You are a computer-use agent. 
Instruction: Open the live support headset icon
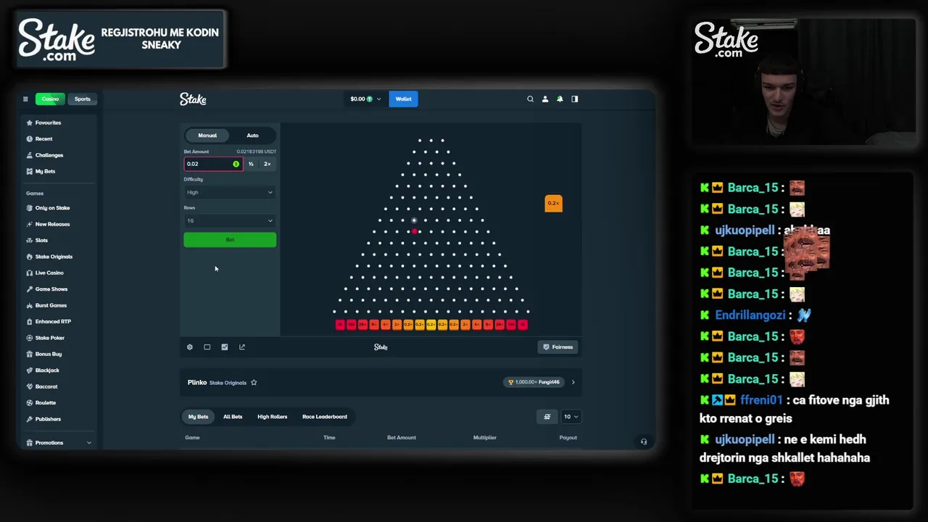coord(644,442)
